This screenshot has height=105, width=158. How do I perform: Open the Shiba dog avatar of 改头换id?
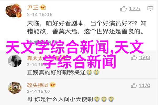pyautogui.click(x=15, y=88)
